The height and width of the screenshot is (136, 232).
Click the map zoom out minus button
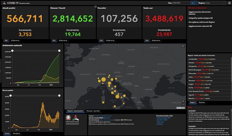click(x=183, y=105)
